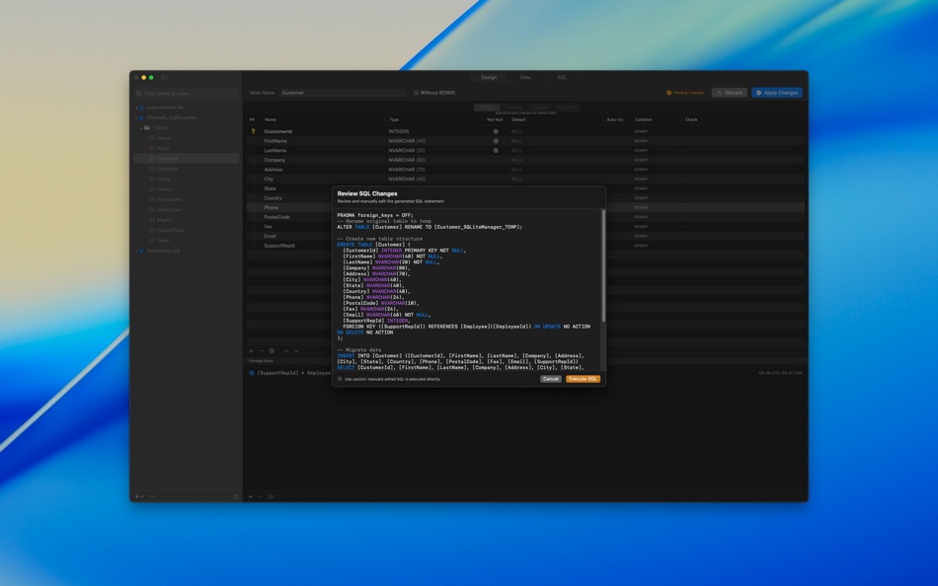Collapse the Tables folder

tap(143, 128)
